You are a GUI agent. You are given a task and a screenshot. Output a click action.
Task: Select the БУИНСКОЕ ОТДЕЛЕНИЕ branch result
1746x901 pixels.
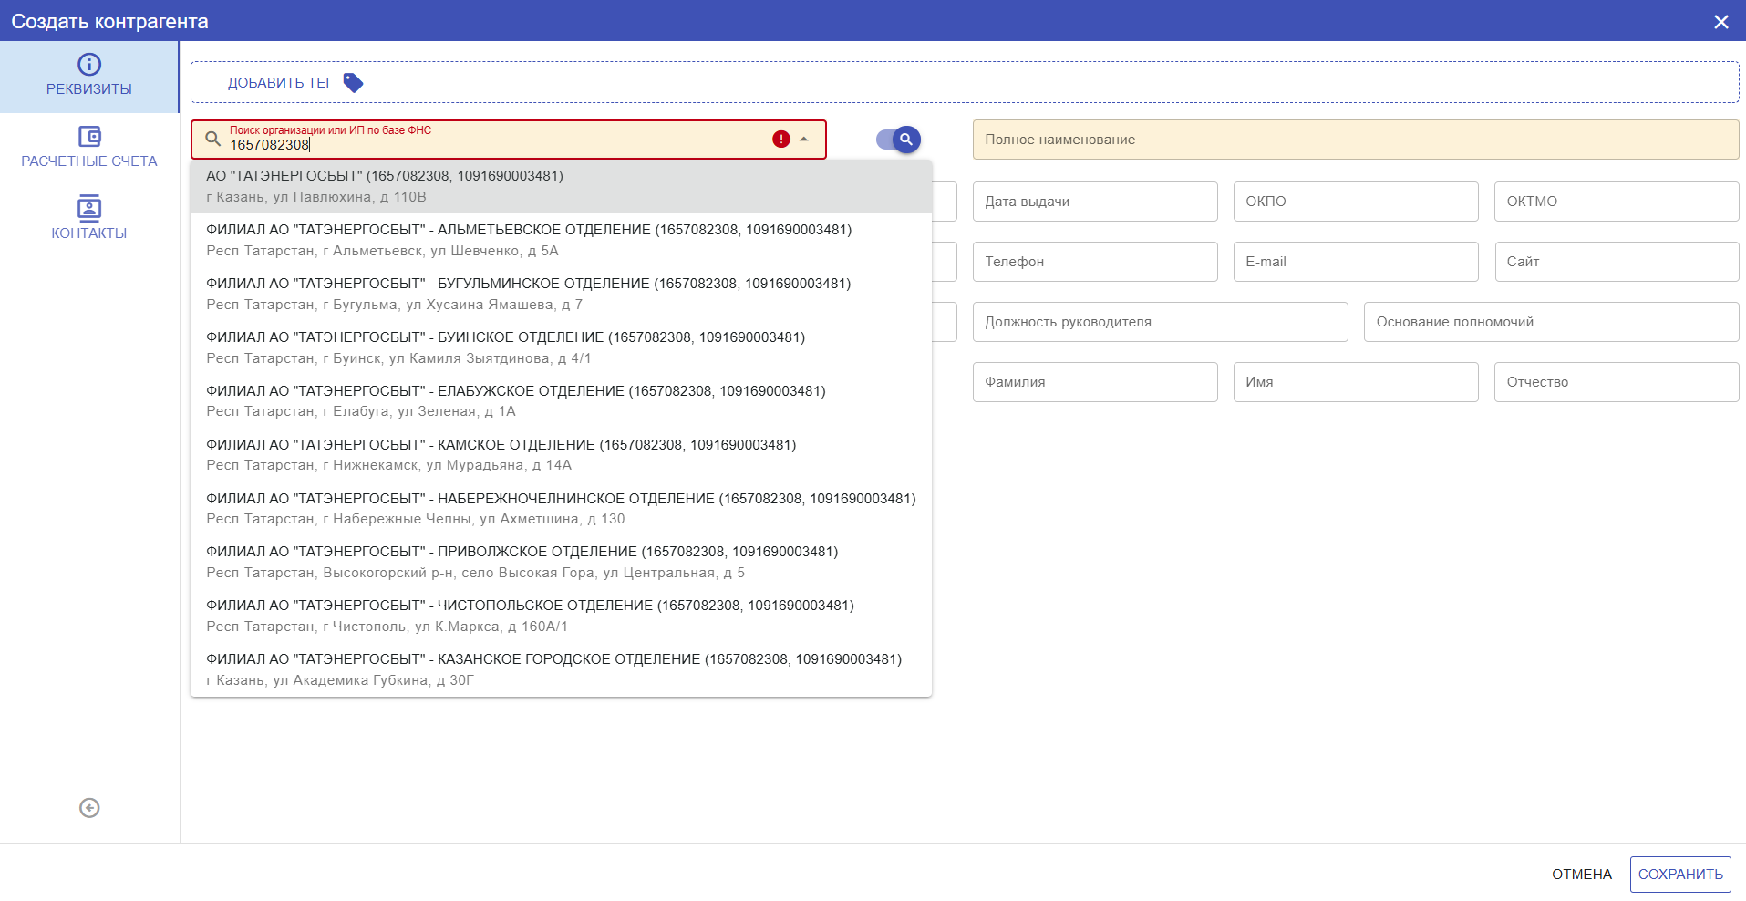pyautogui.click(x=561, y=347)
